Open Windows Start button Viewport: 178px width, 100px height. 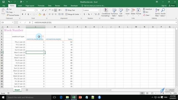3,97
